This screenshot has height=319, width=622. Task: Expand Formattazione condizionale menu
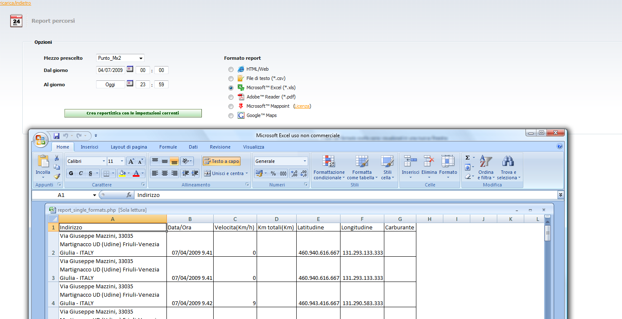point(329,167)
